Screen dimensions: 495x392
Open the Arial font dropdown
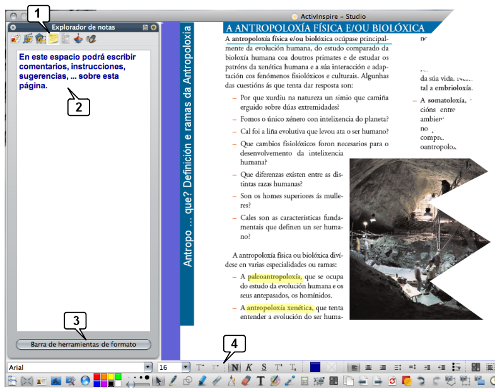pos(148,367)
